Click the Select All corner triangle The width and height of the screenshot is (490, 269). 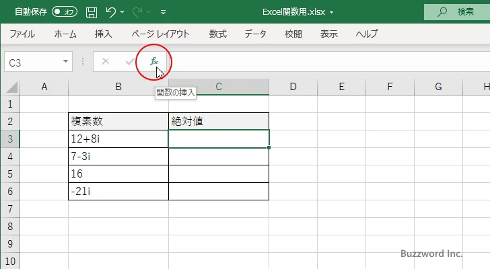pyautogui.click(x=12, y=87)
